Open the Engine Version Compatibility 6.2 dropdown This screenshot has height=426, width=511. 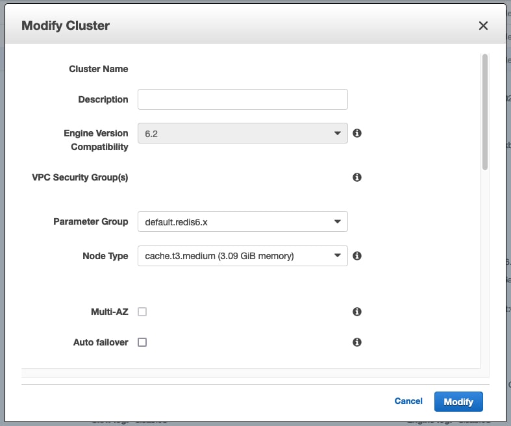[x=242, y=133]
